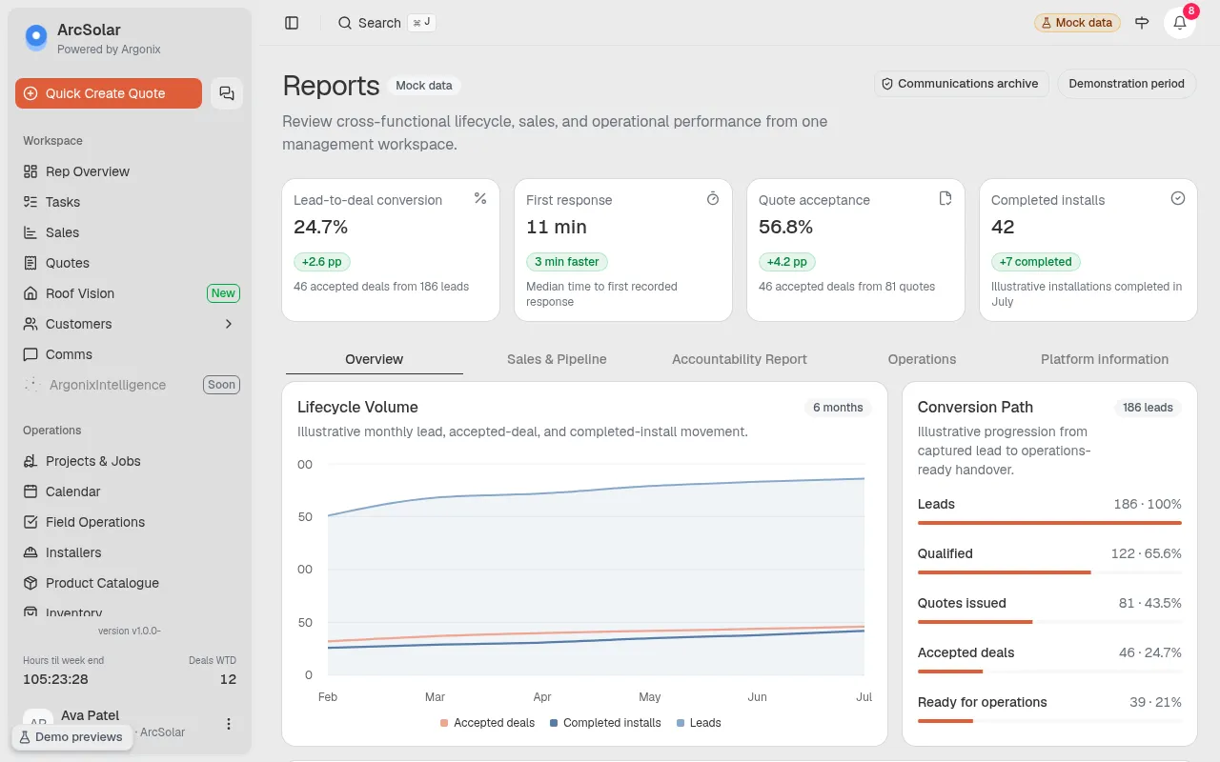Click the Quotes issued progress bar
This screenshot has width=1220, height=762.
point(1049,622)
